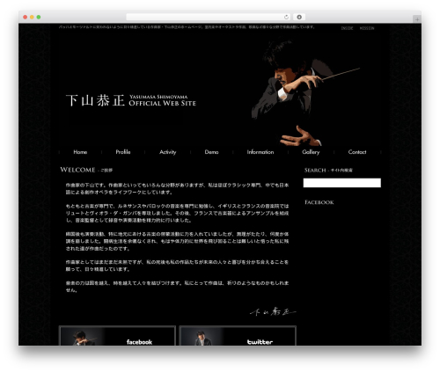Screen dimensions: 440x372
Task: Click the first top-right header link
Action: (347, 28)
